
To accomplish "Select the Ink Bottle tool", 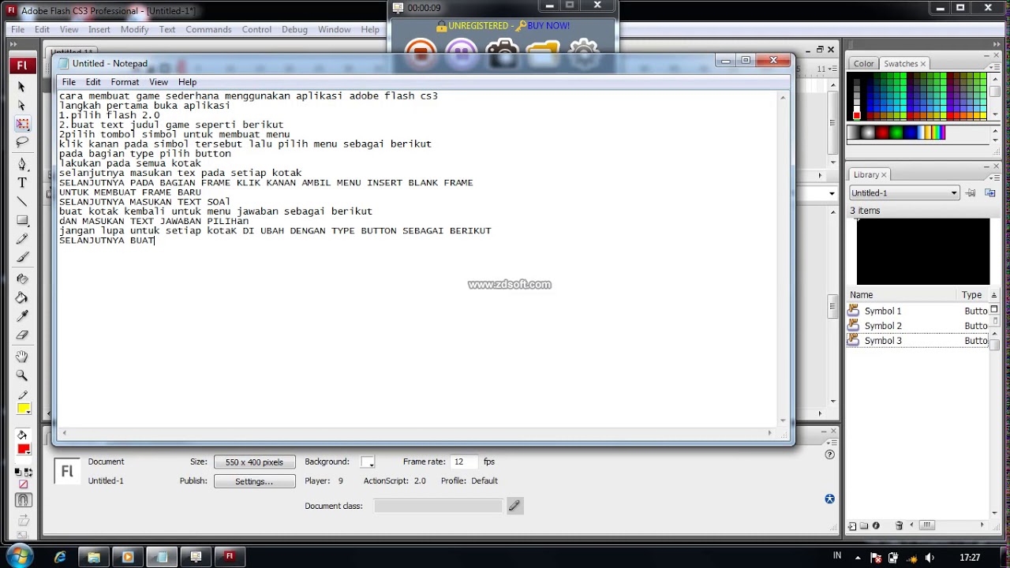I will [22, 279].
